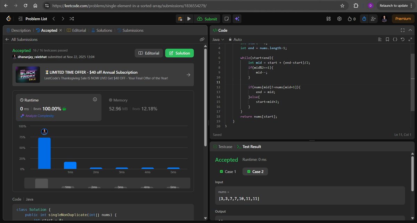Go to browser home icon

click(x=35, y=6)
